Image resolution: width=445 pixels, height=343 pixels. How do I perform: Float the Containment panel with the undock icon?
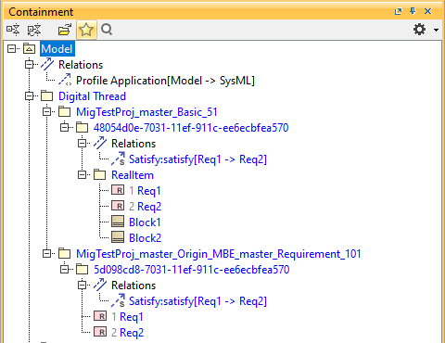coord(399,11)
